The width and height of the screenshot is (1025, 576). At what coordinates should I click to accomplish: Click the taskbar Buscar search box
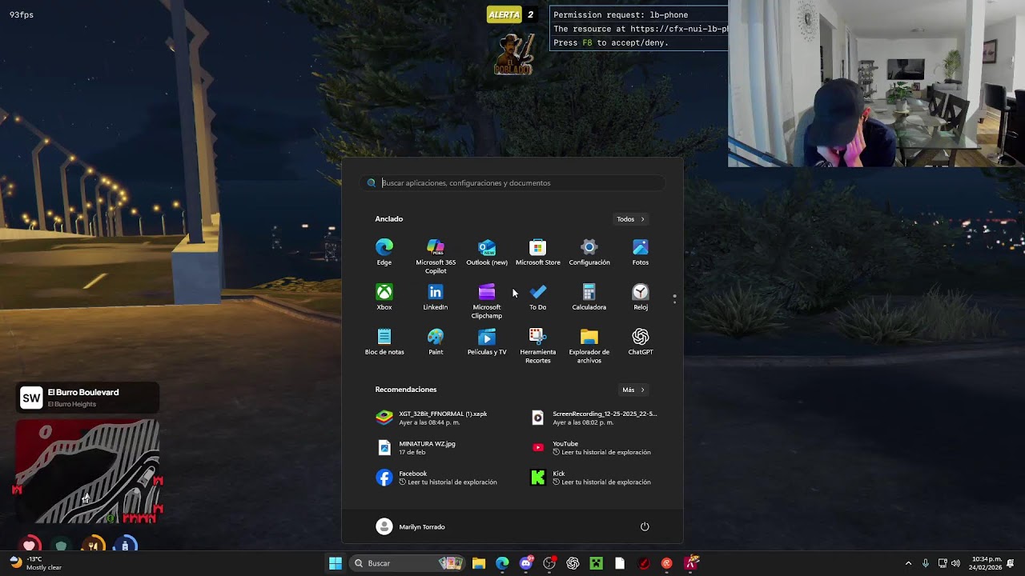click(x=408, y=563)
